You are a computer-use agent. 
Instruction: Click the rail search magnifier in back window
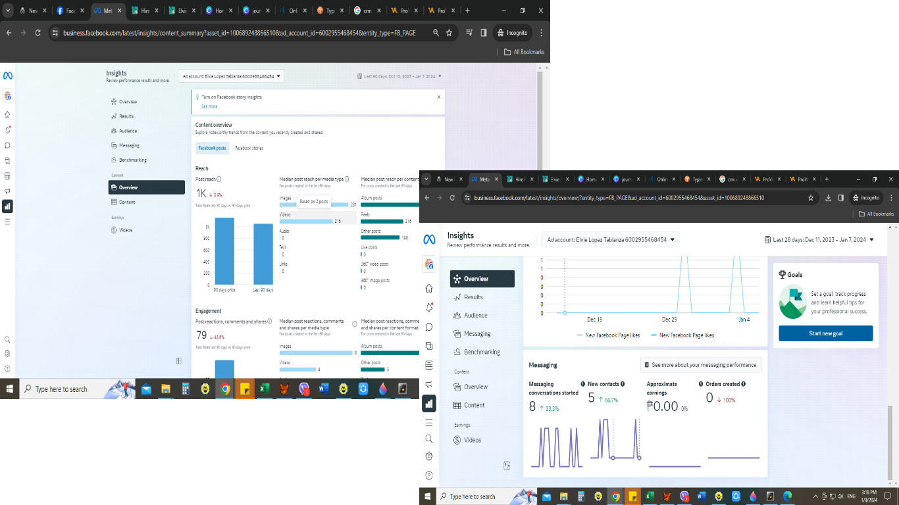pyautogui.click(x=8, y=339)
